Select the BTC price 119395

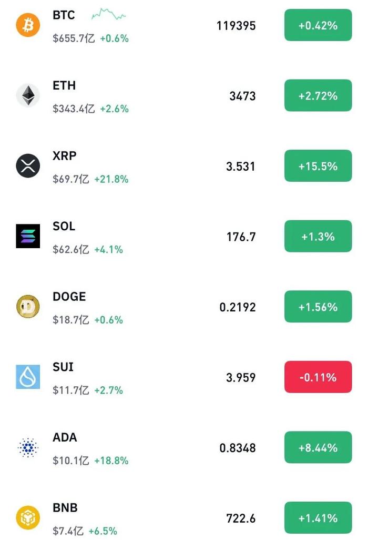point(236,25)
